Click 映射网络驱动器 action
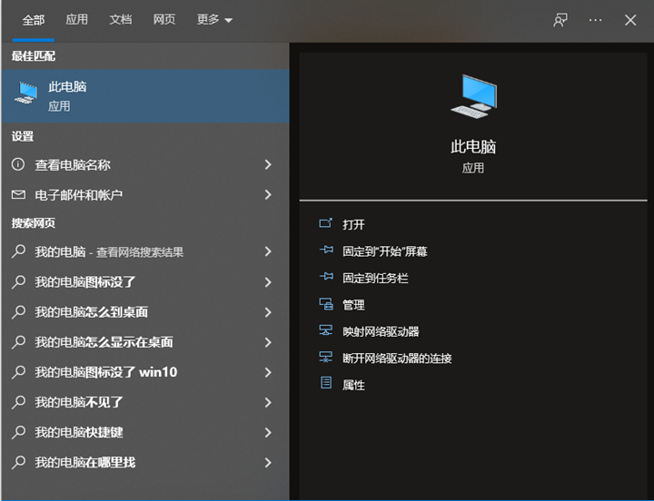The height and width of the screenshot is (501, 654). click(381, 332)
